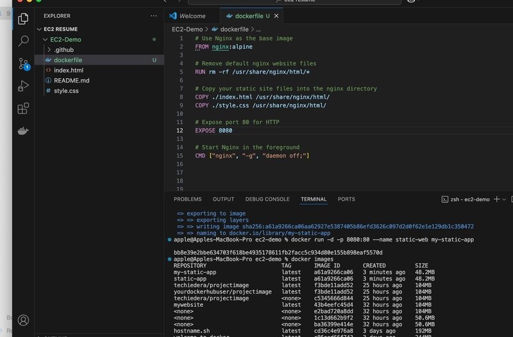This screenshot has width=513, height=337.
Task: Open the Search view in activity bar
Action: click(23, 41)
